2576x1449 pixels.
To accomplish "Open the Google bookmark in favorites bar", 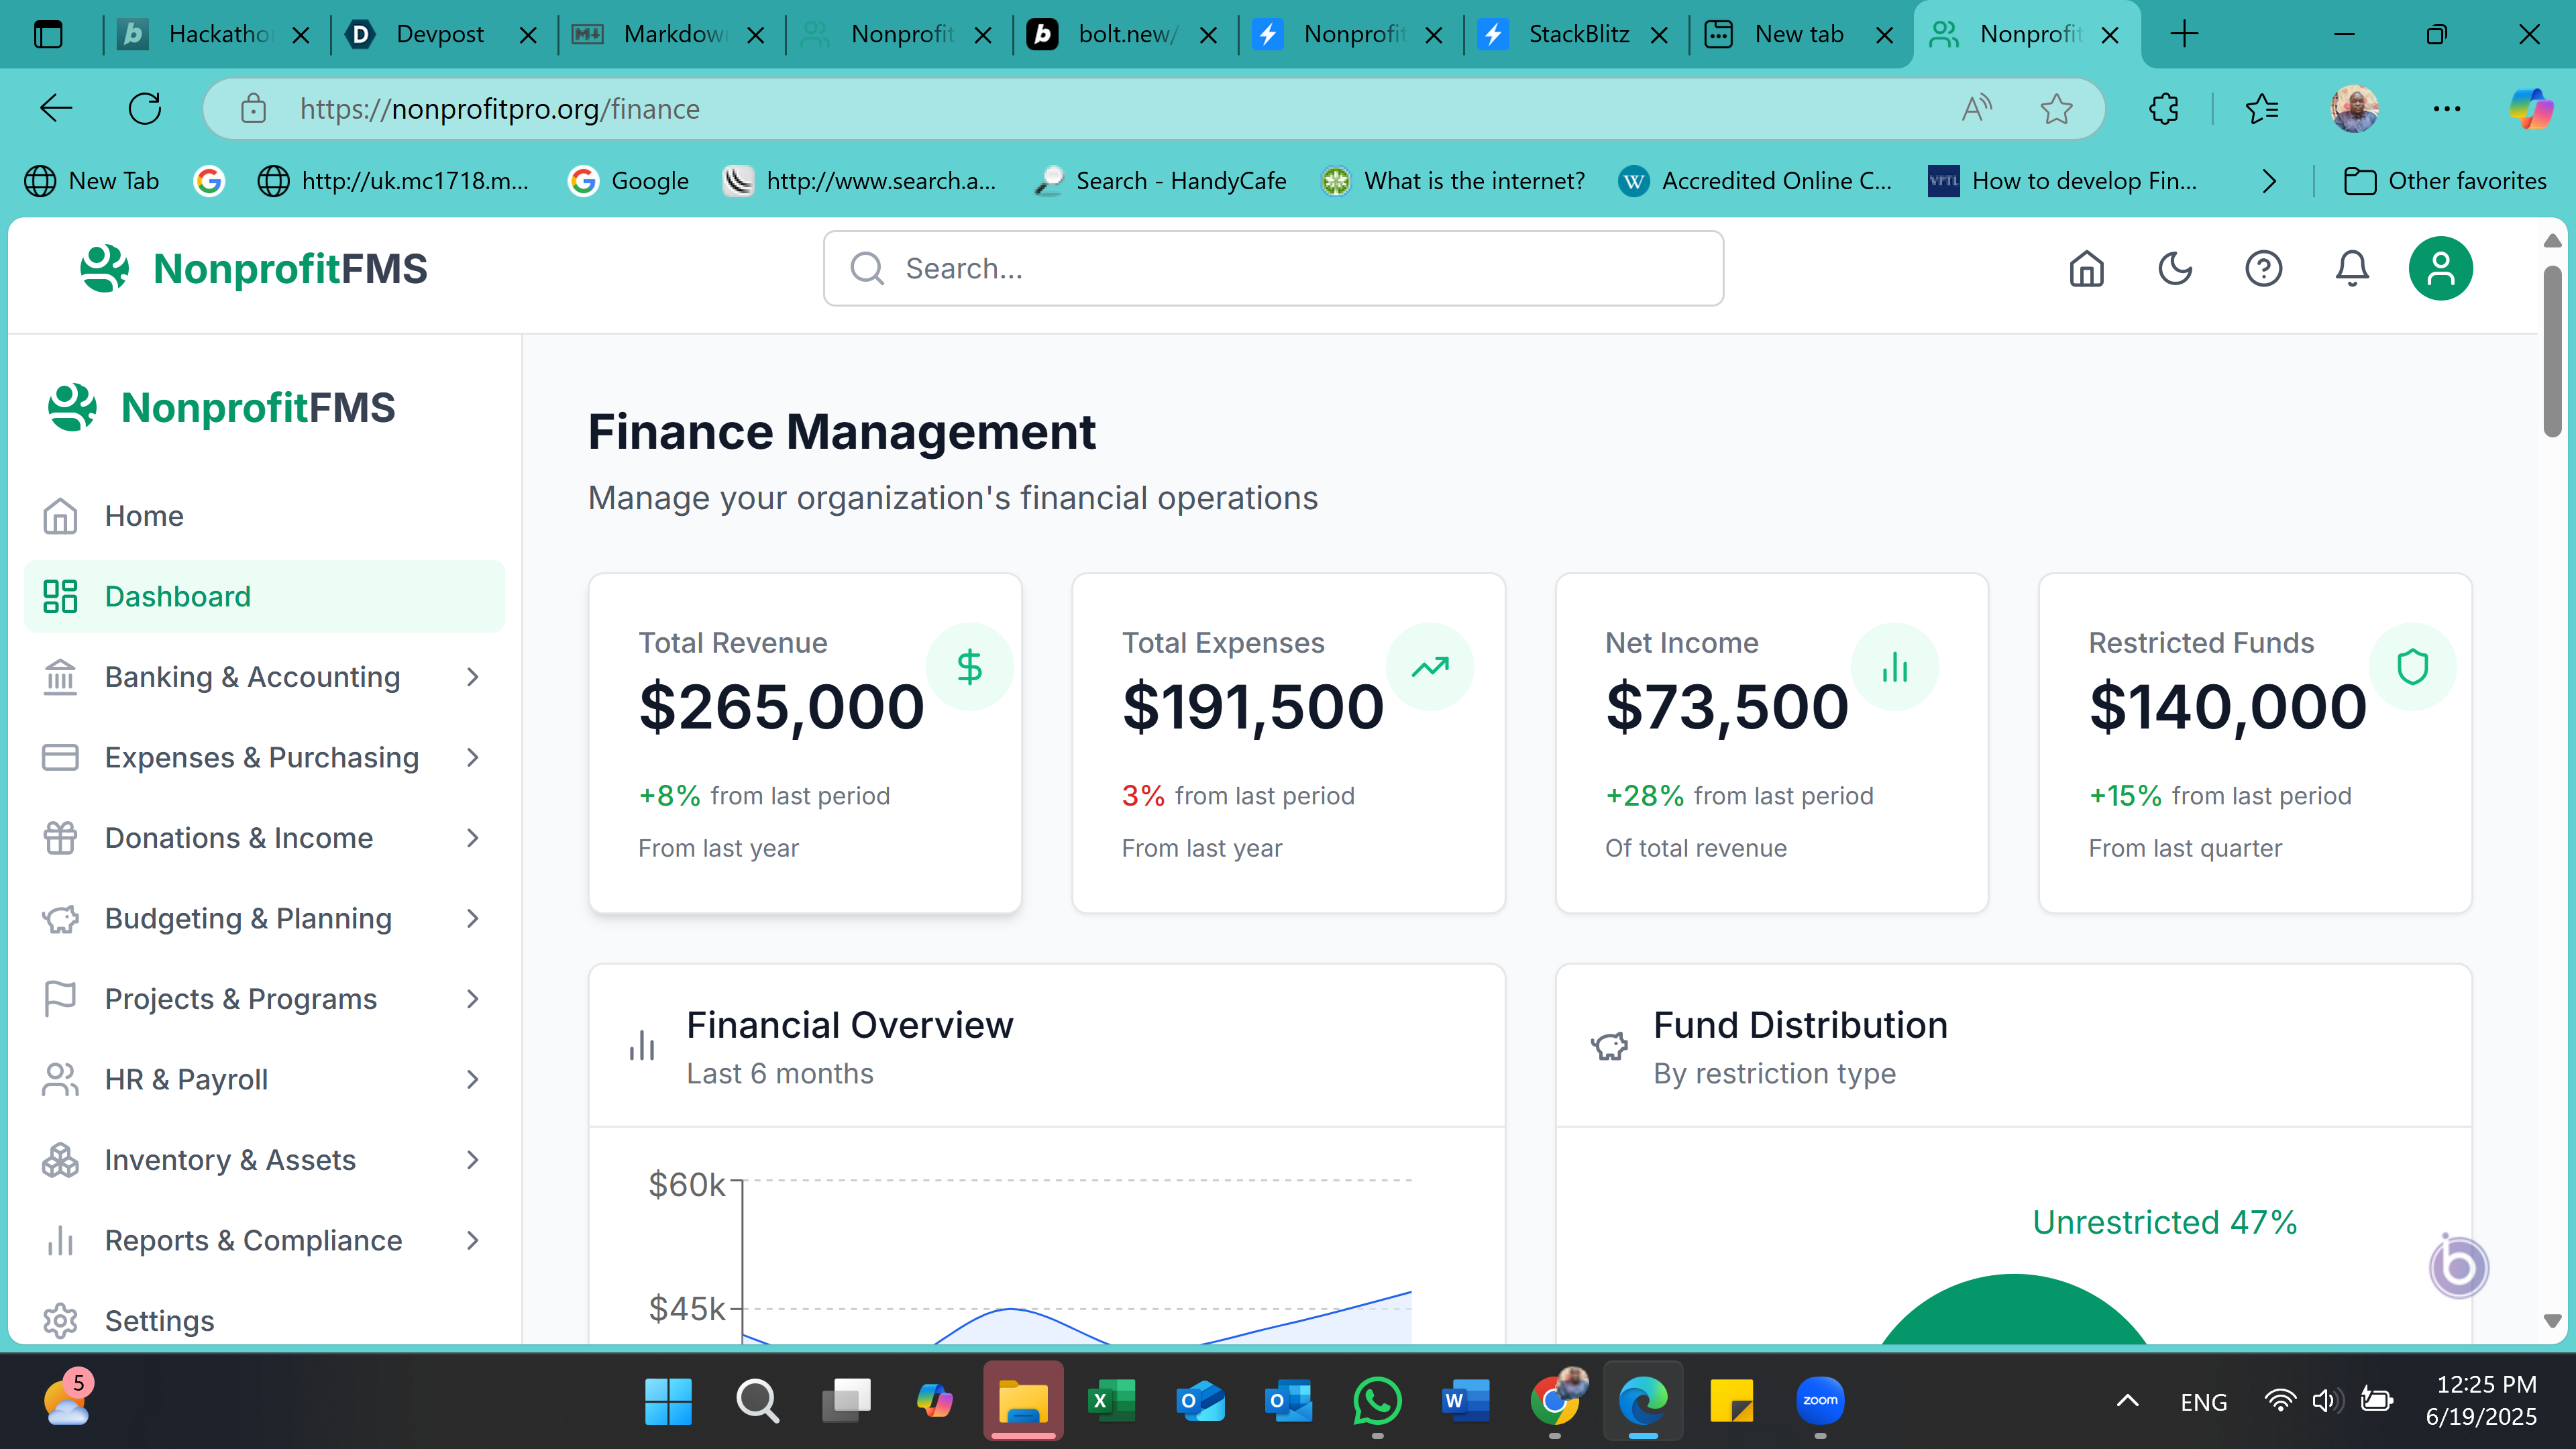I will tap(629, 181).
